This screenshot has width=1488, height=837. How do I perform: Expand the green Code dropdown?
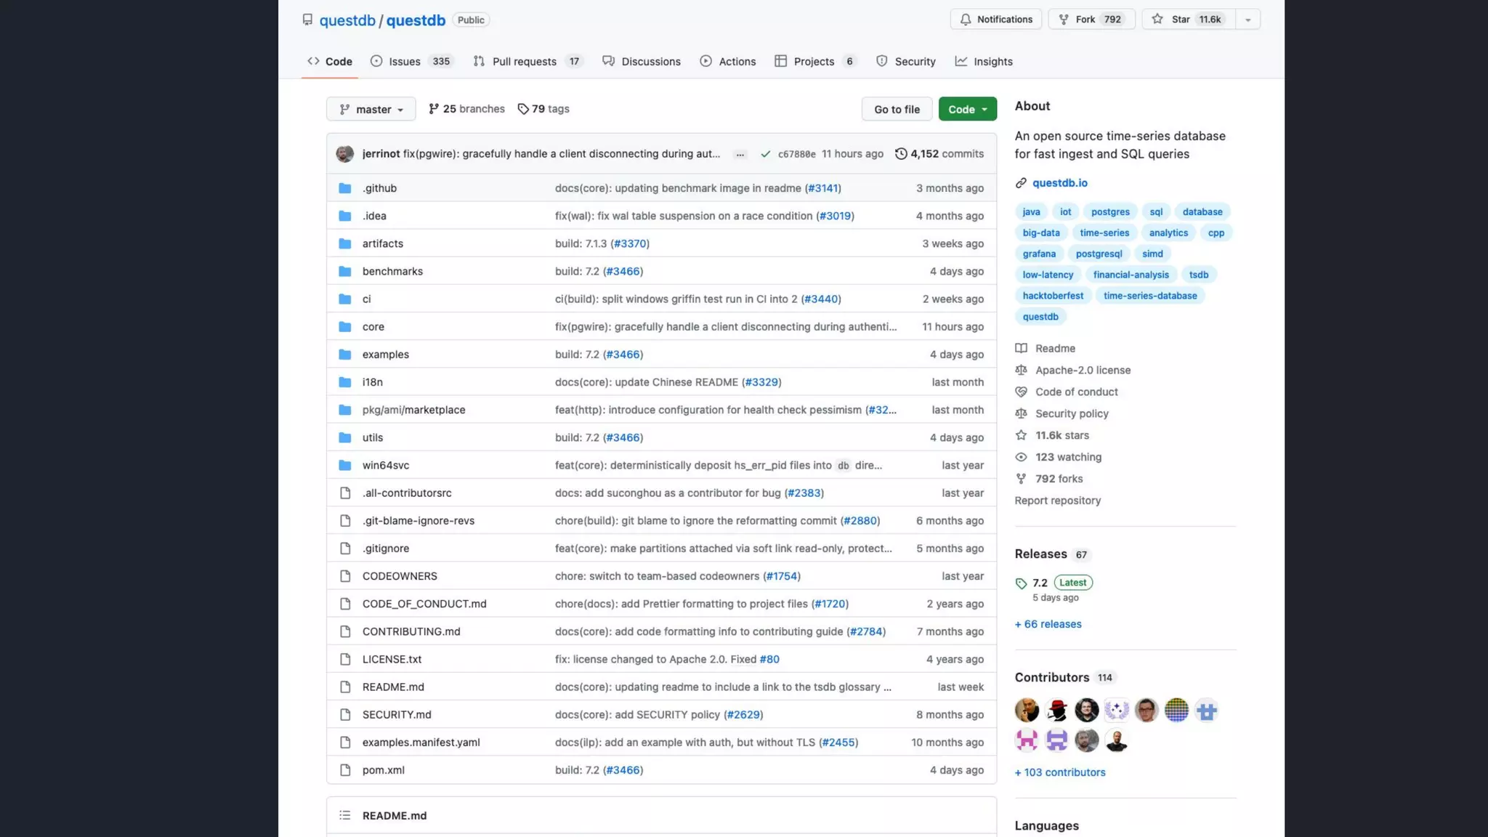coord(967,109)
